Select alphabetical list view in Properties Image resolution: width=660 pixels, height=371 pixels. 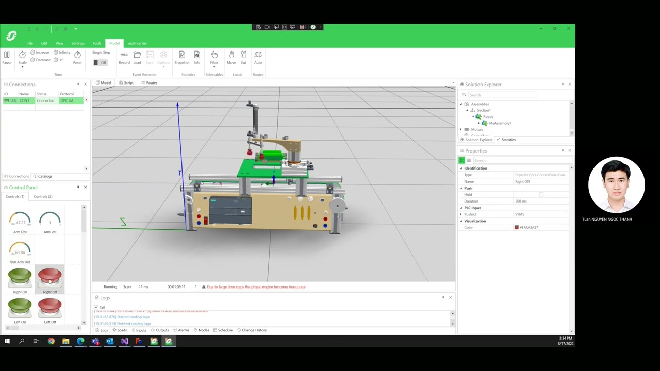pyautogui.click(x=469, y=160)
